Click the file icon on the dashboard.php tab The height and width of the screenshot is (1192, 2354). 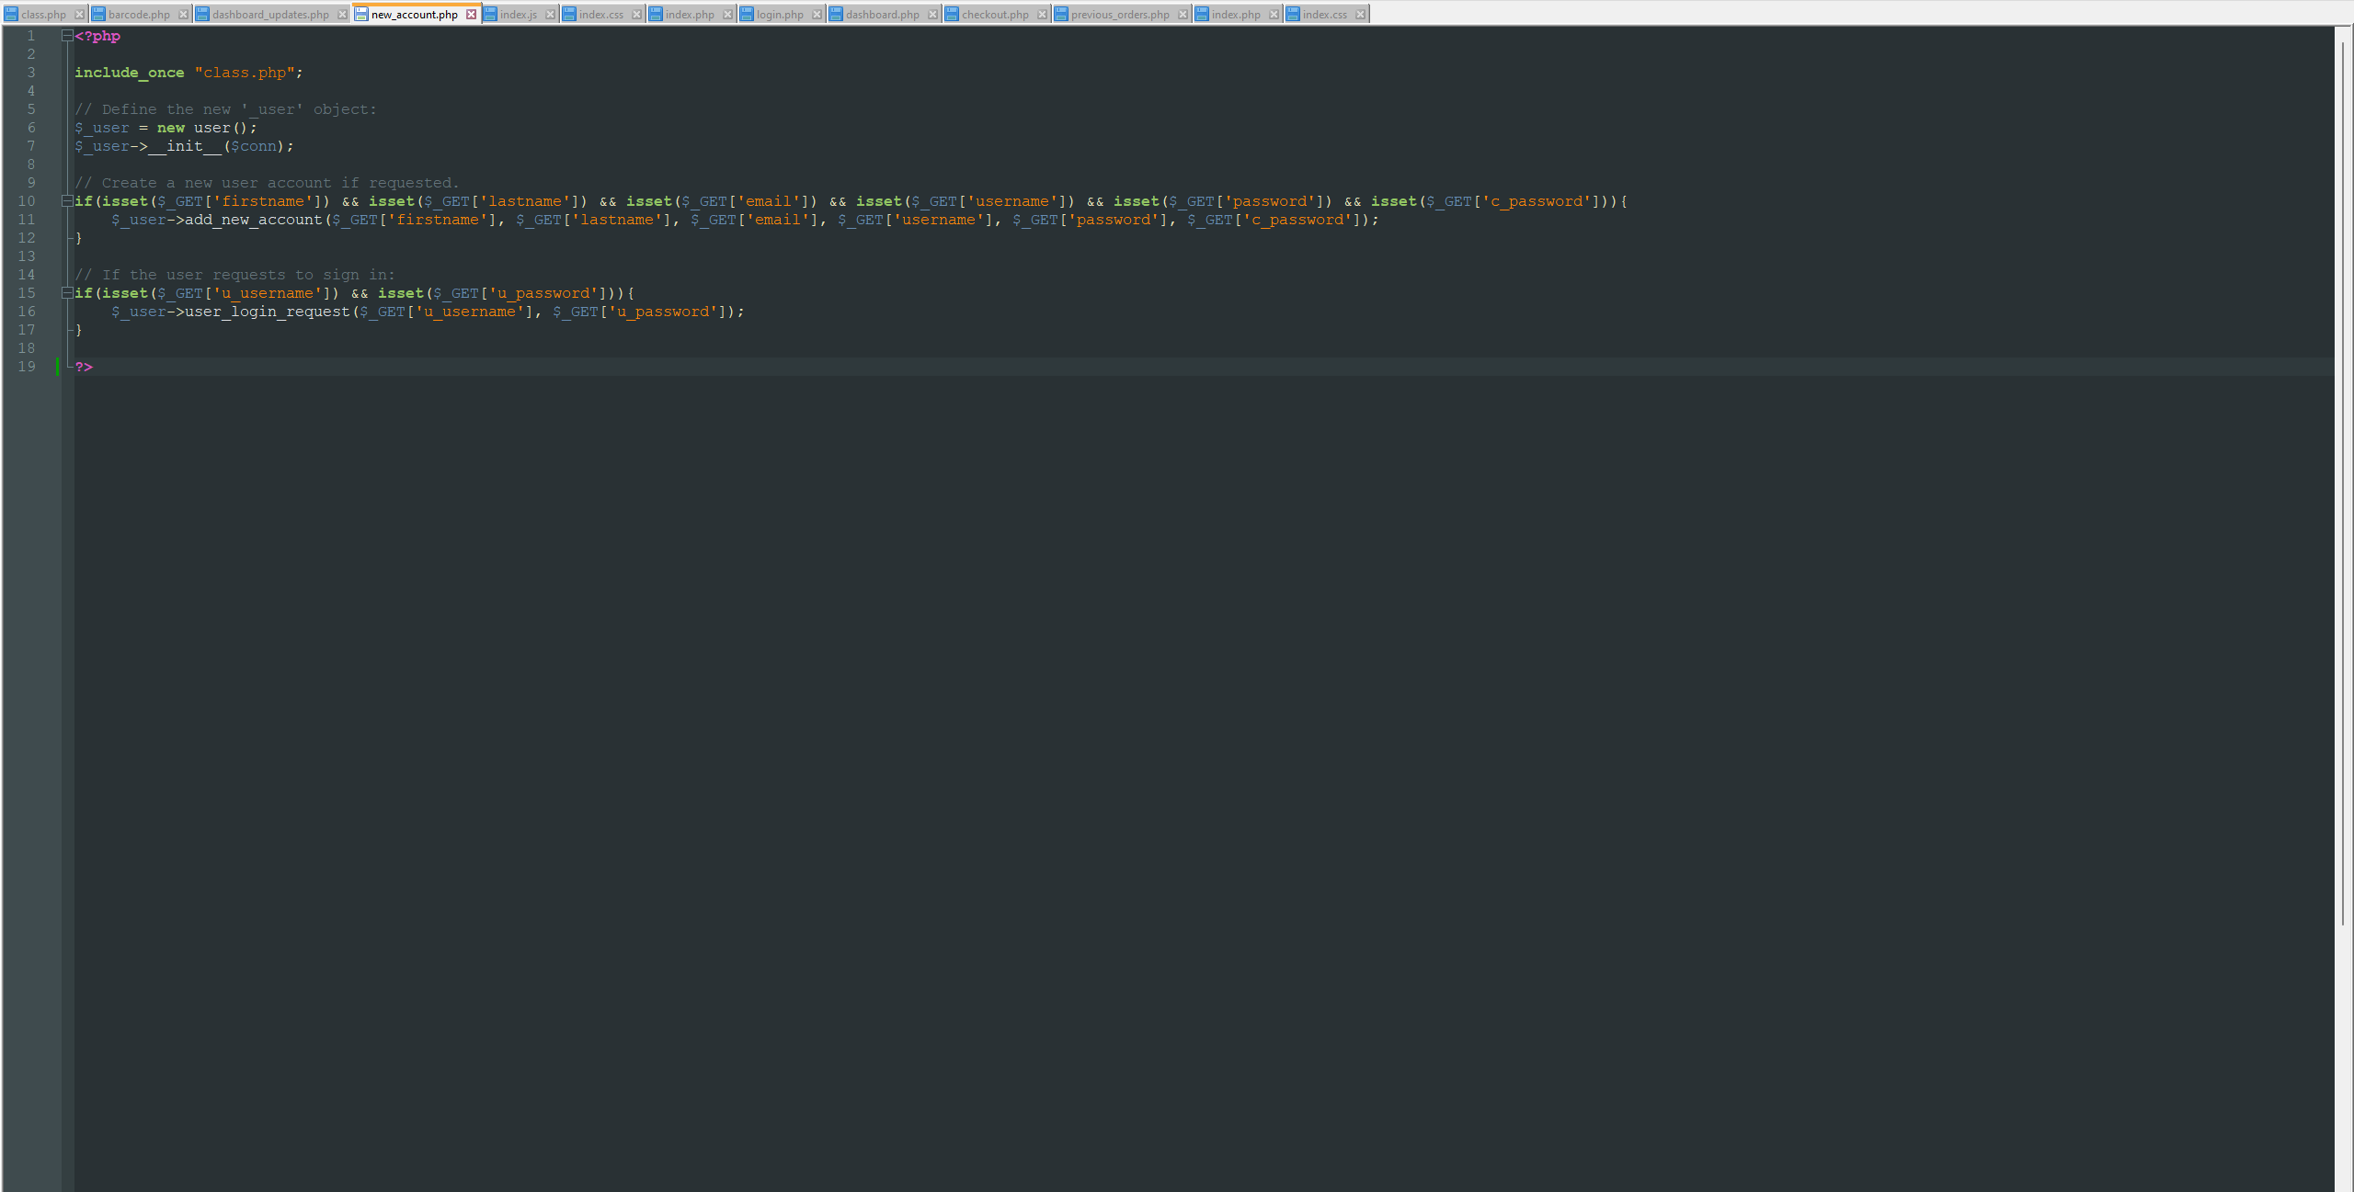pos(834,14)
